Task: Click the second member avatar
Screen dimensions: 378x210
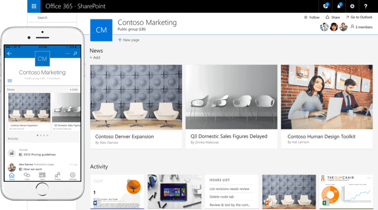Action: tap(334, 27)
